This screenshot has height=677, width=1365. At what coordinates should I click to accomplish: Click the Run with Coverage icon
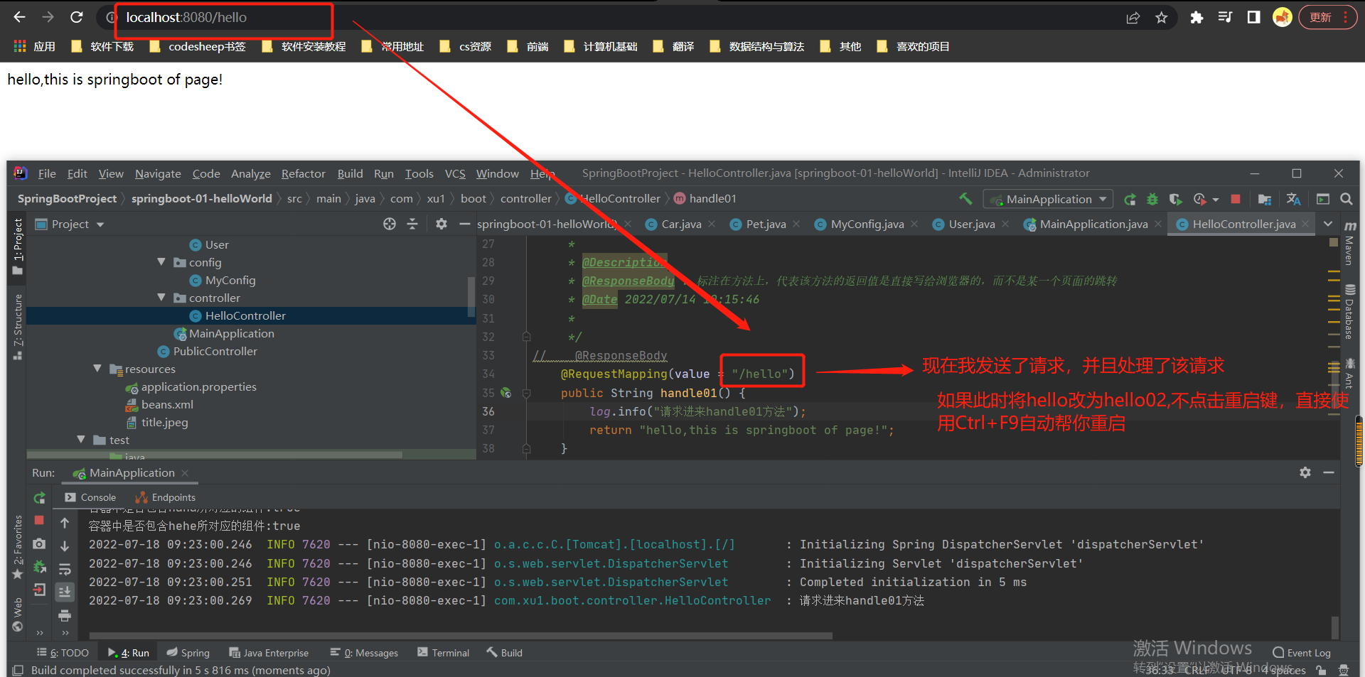coord(1175,199)
